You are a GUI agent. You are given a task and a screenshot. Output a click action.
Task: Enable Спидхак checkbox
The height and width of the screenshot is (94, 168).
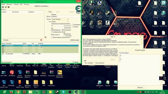[73, 27]
